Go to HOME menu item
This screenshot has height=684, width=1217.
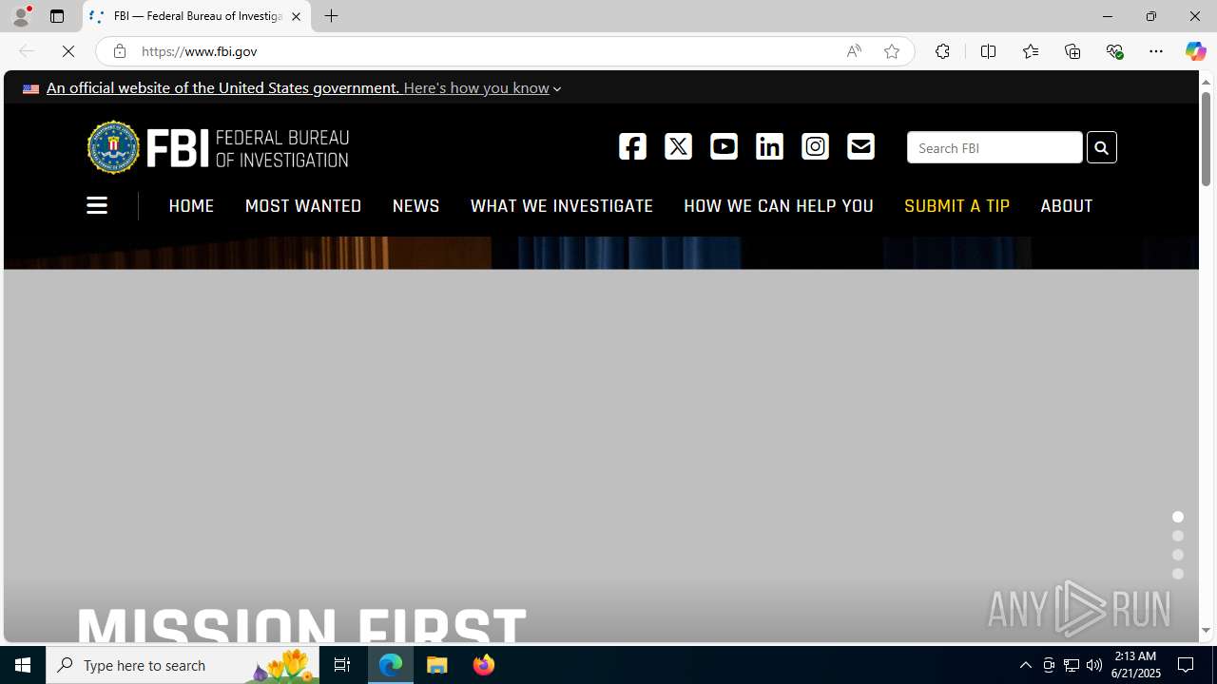pyautogui.click(x=191, y=206)
